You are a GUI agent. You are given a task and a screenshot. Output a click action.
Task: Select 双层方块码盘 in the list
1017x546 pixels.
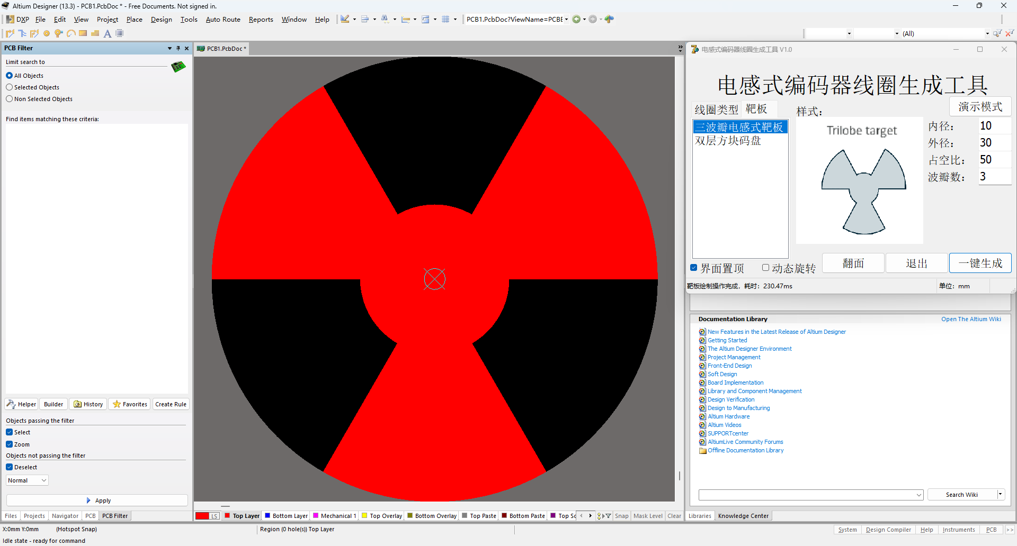(x=728, y=141)
